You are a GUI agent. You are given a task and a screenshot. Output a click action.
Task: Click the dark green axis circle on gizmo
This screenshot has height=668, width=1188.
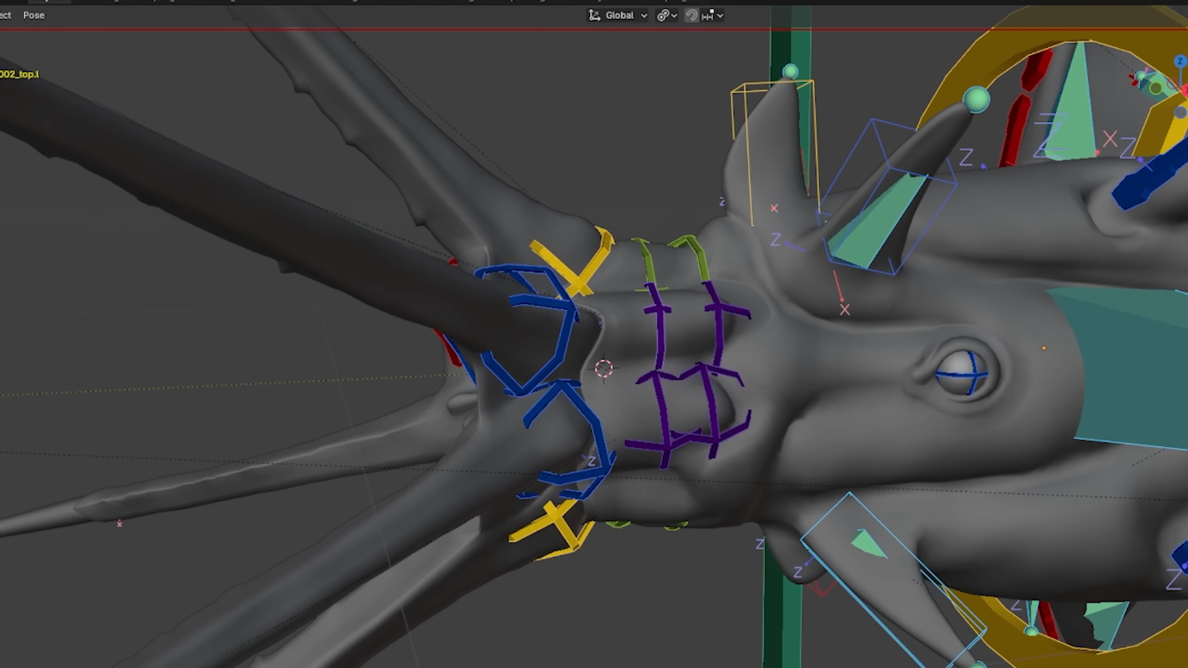click(1156, 88)
